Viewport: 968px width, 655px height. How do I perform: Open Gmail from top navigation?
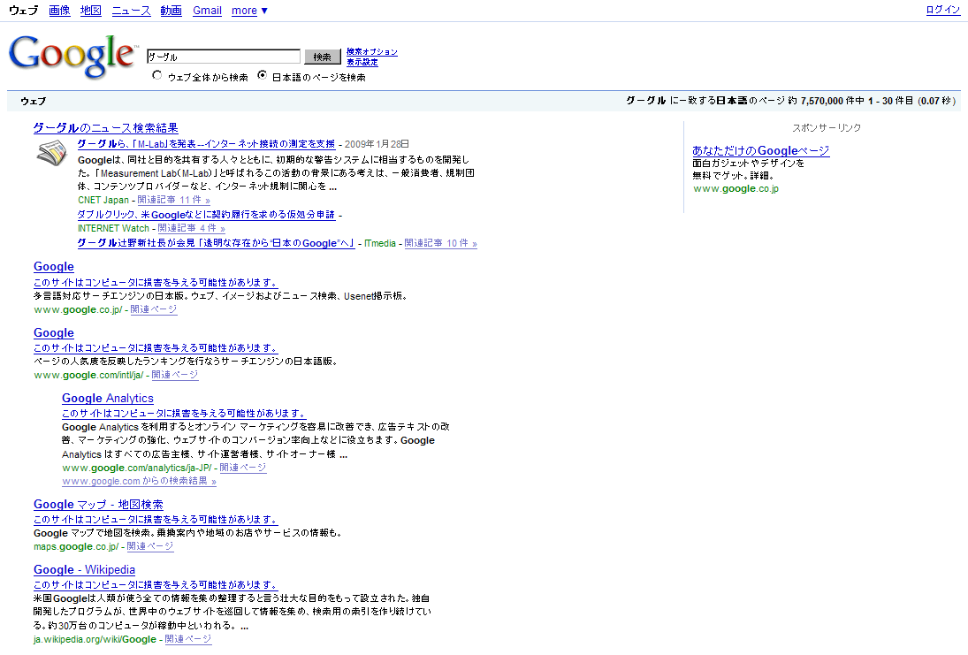(207, 11)
